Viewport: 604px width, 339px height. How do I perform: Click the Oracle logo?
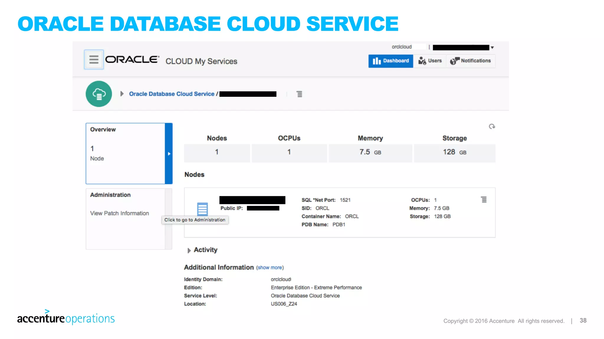pos(132,59)
